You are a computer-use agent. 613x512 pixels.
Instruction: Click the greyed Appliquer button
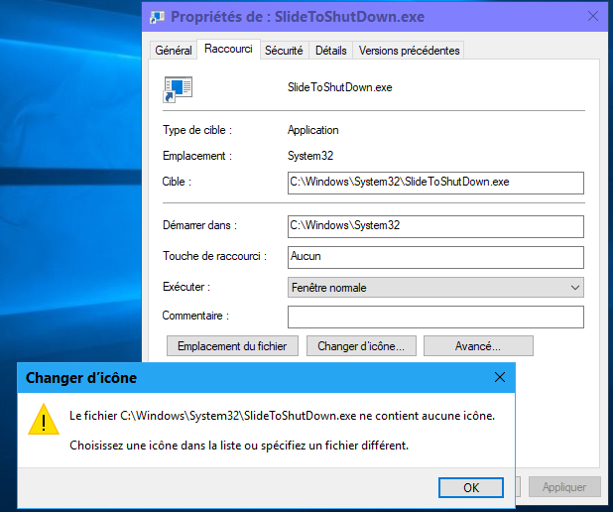564,487
